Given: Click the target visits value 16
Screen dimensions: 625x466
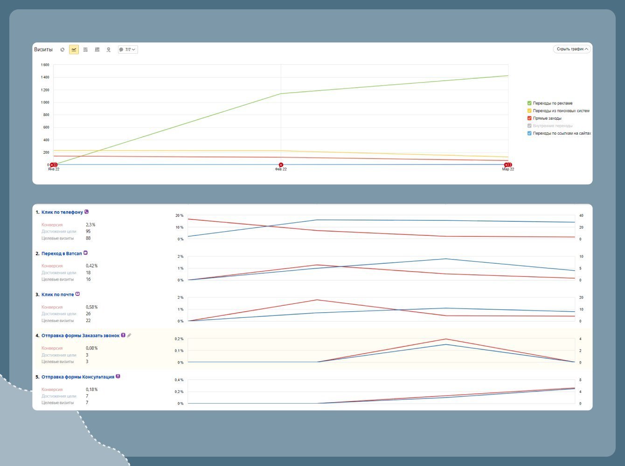Looking at the screenshot, I should click(x=88, y=279).
